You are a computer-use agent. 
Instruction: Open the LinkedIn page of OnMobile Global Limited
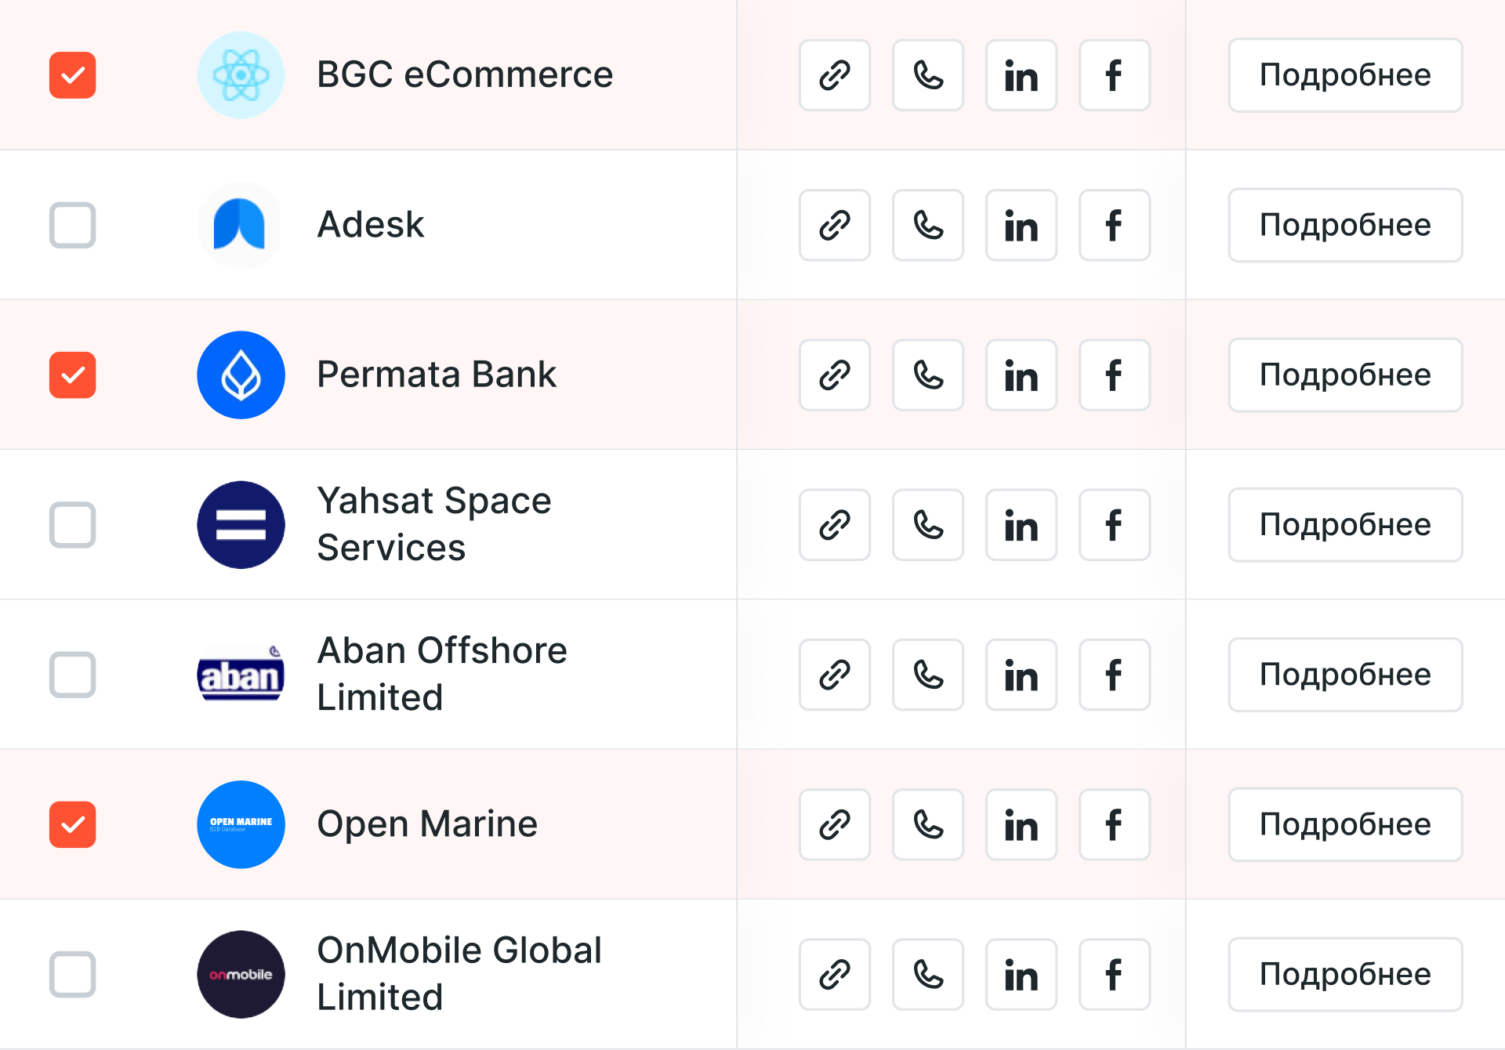[x=1021, y=975]
